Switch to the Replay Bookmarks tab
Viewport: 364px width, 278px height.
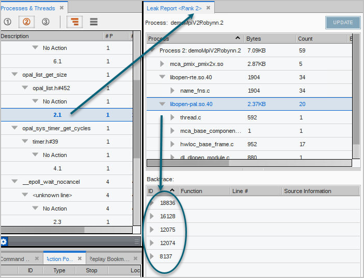click(108, 259)
